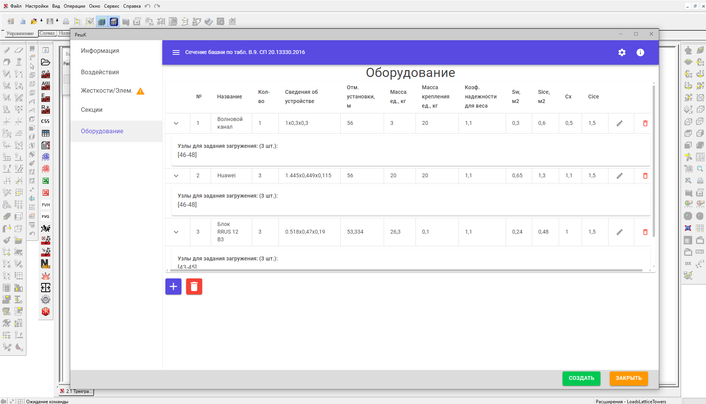The width and height of the screenshot is (706, 404).
Task: Collapse the Huawei row details
Action: [176, 176]
